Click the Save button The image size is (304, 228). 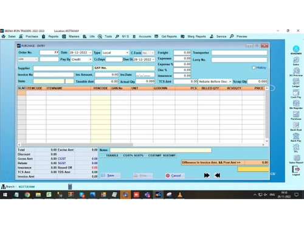coord(111,176)
